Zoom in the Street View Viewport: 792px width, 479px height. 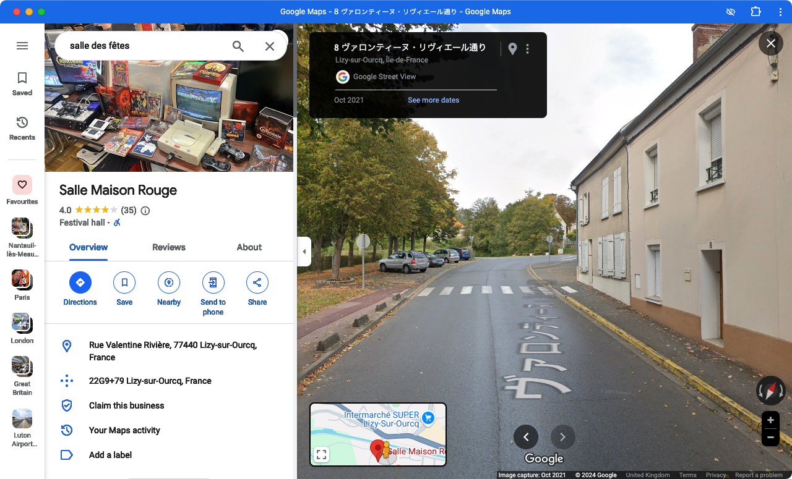tap(770, 420)
